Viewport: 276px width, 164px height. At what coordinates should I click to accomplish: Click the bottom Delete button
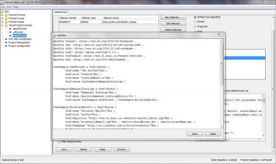(83, 149)
